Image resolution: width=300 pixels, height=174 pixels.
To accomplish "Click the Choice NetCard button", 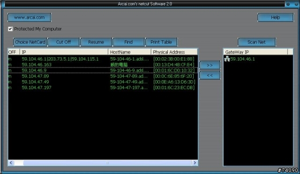I will pyautogui.click(x=30, y=42).
